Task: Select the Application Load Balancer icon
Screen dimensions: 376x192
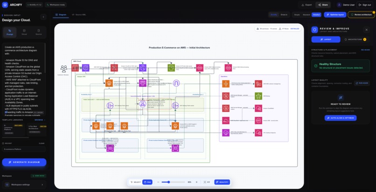Action: 143,103
